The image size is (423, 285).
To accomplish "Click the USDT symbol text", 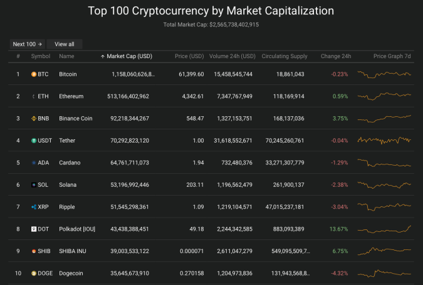I will pos(44,141).
